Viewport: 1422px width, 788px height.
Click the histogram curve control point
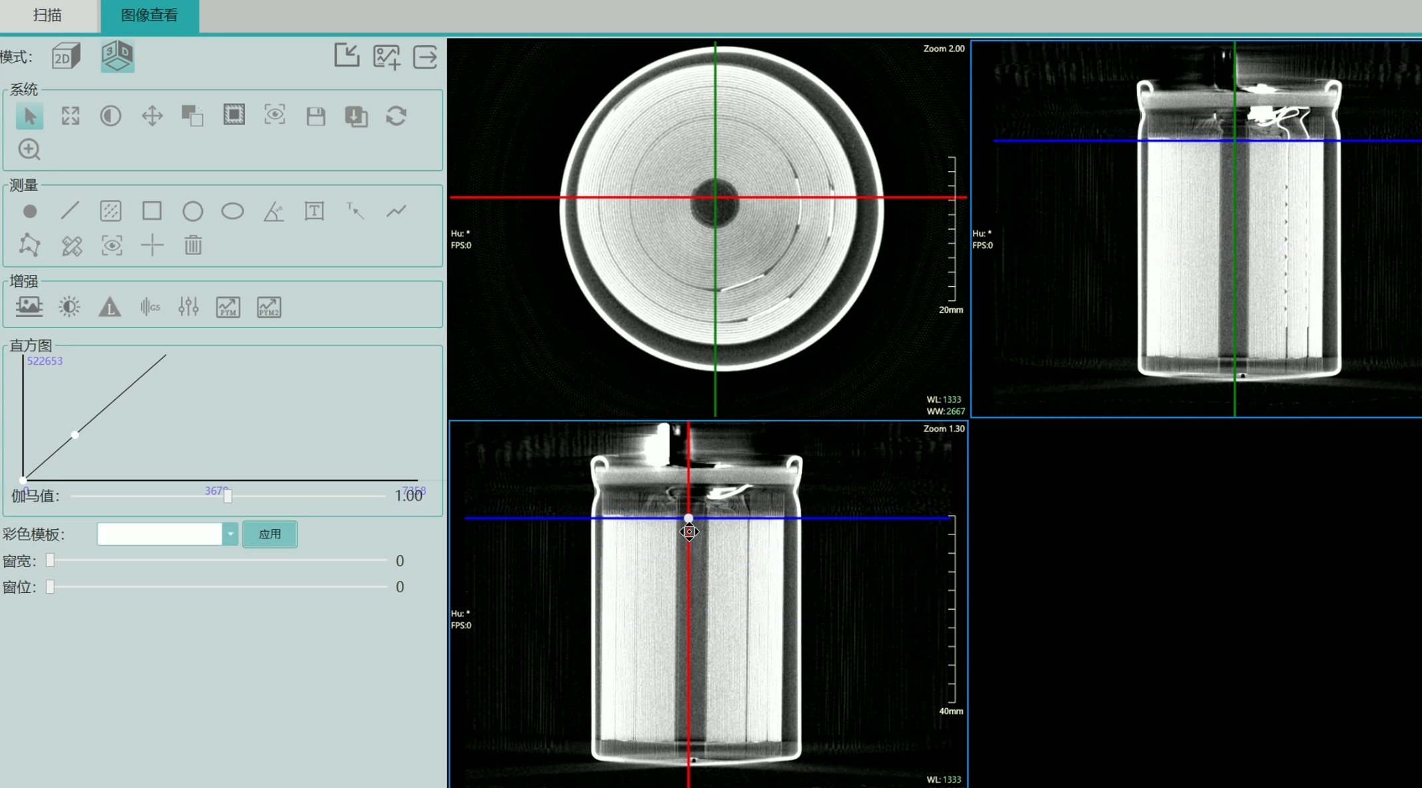[75, 435]
